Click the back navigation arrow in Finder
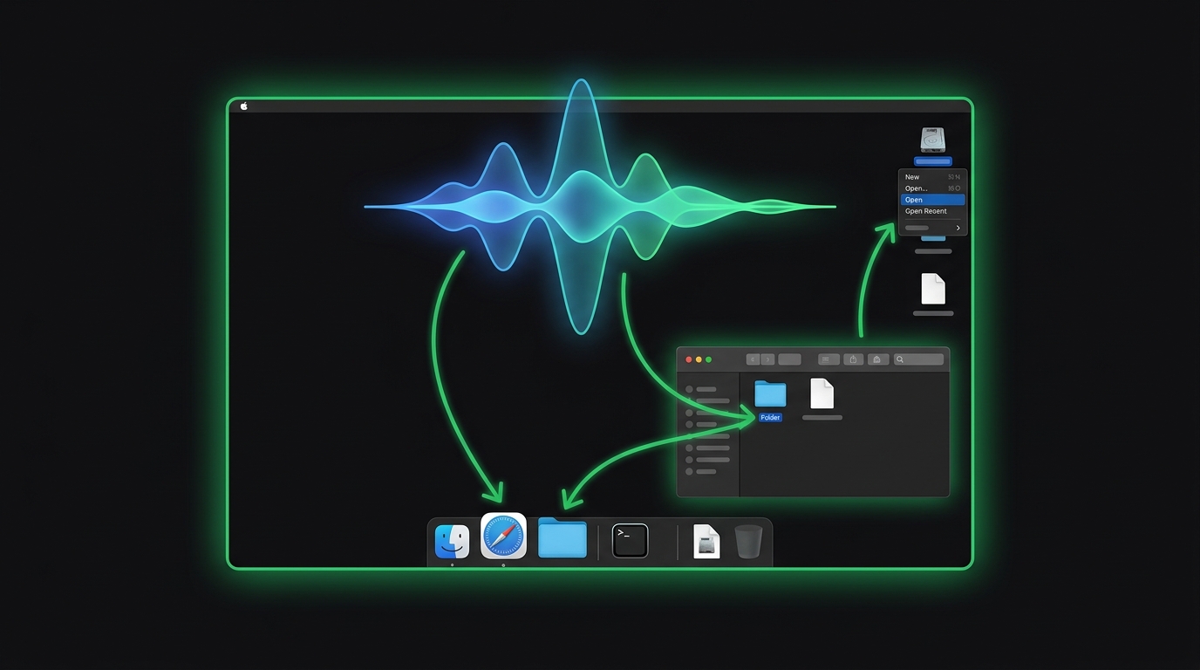The width and height of the screenshot is (1200, 670). (x=752, y=359)
